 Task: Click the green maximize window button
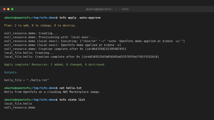pos(12,9)
